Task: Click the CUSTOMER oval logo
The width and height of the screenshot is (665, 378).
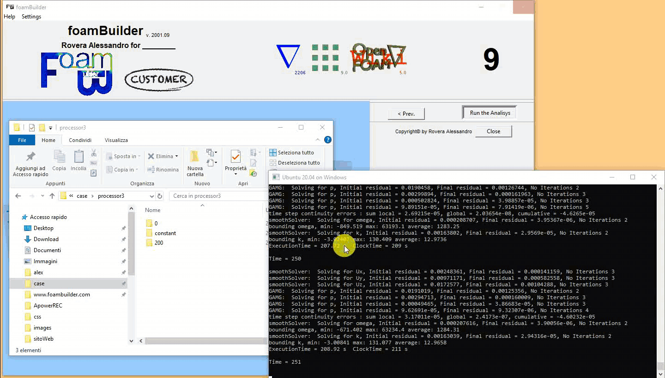Action: (159, 79)
